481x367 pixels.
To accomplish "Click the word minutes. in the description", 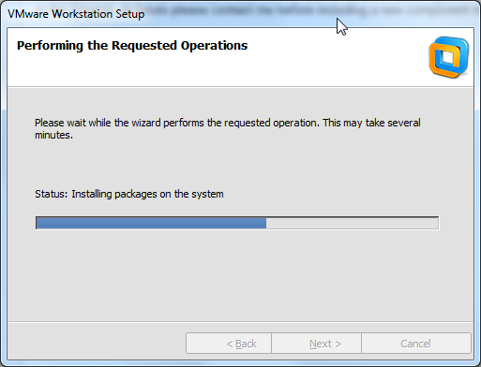I will pyautogui.click(x=53, y=135).
